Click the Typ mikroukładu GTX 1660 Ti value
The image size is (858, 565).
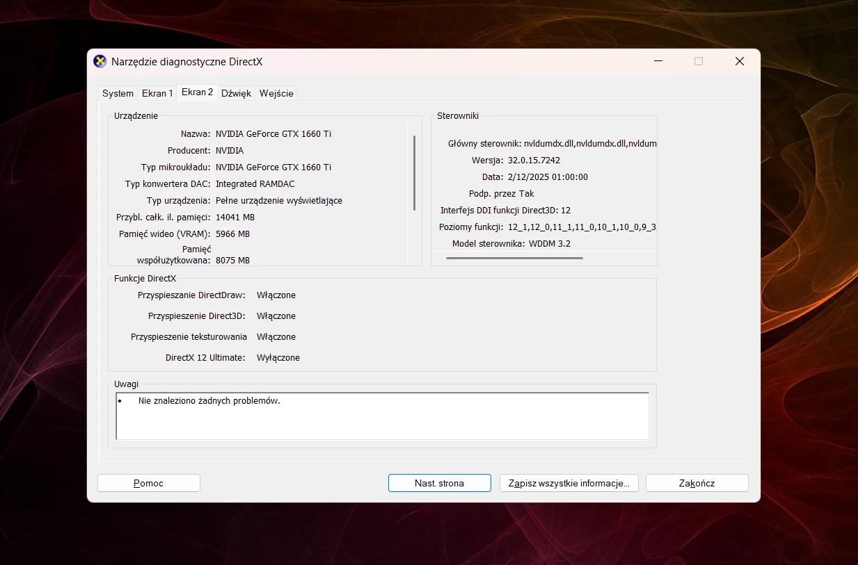click(273, 167)
